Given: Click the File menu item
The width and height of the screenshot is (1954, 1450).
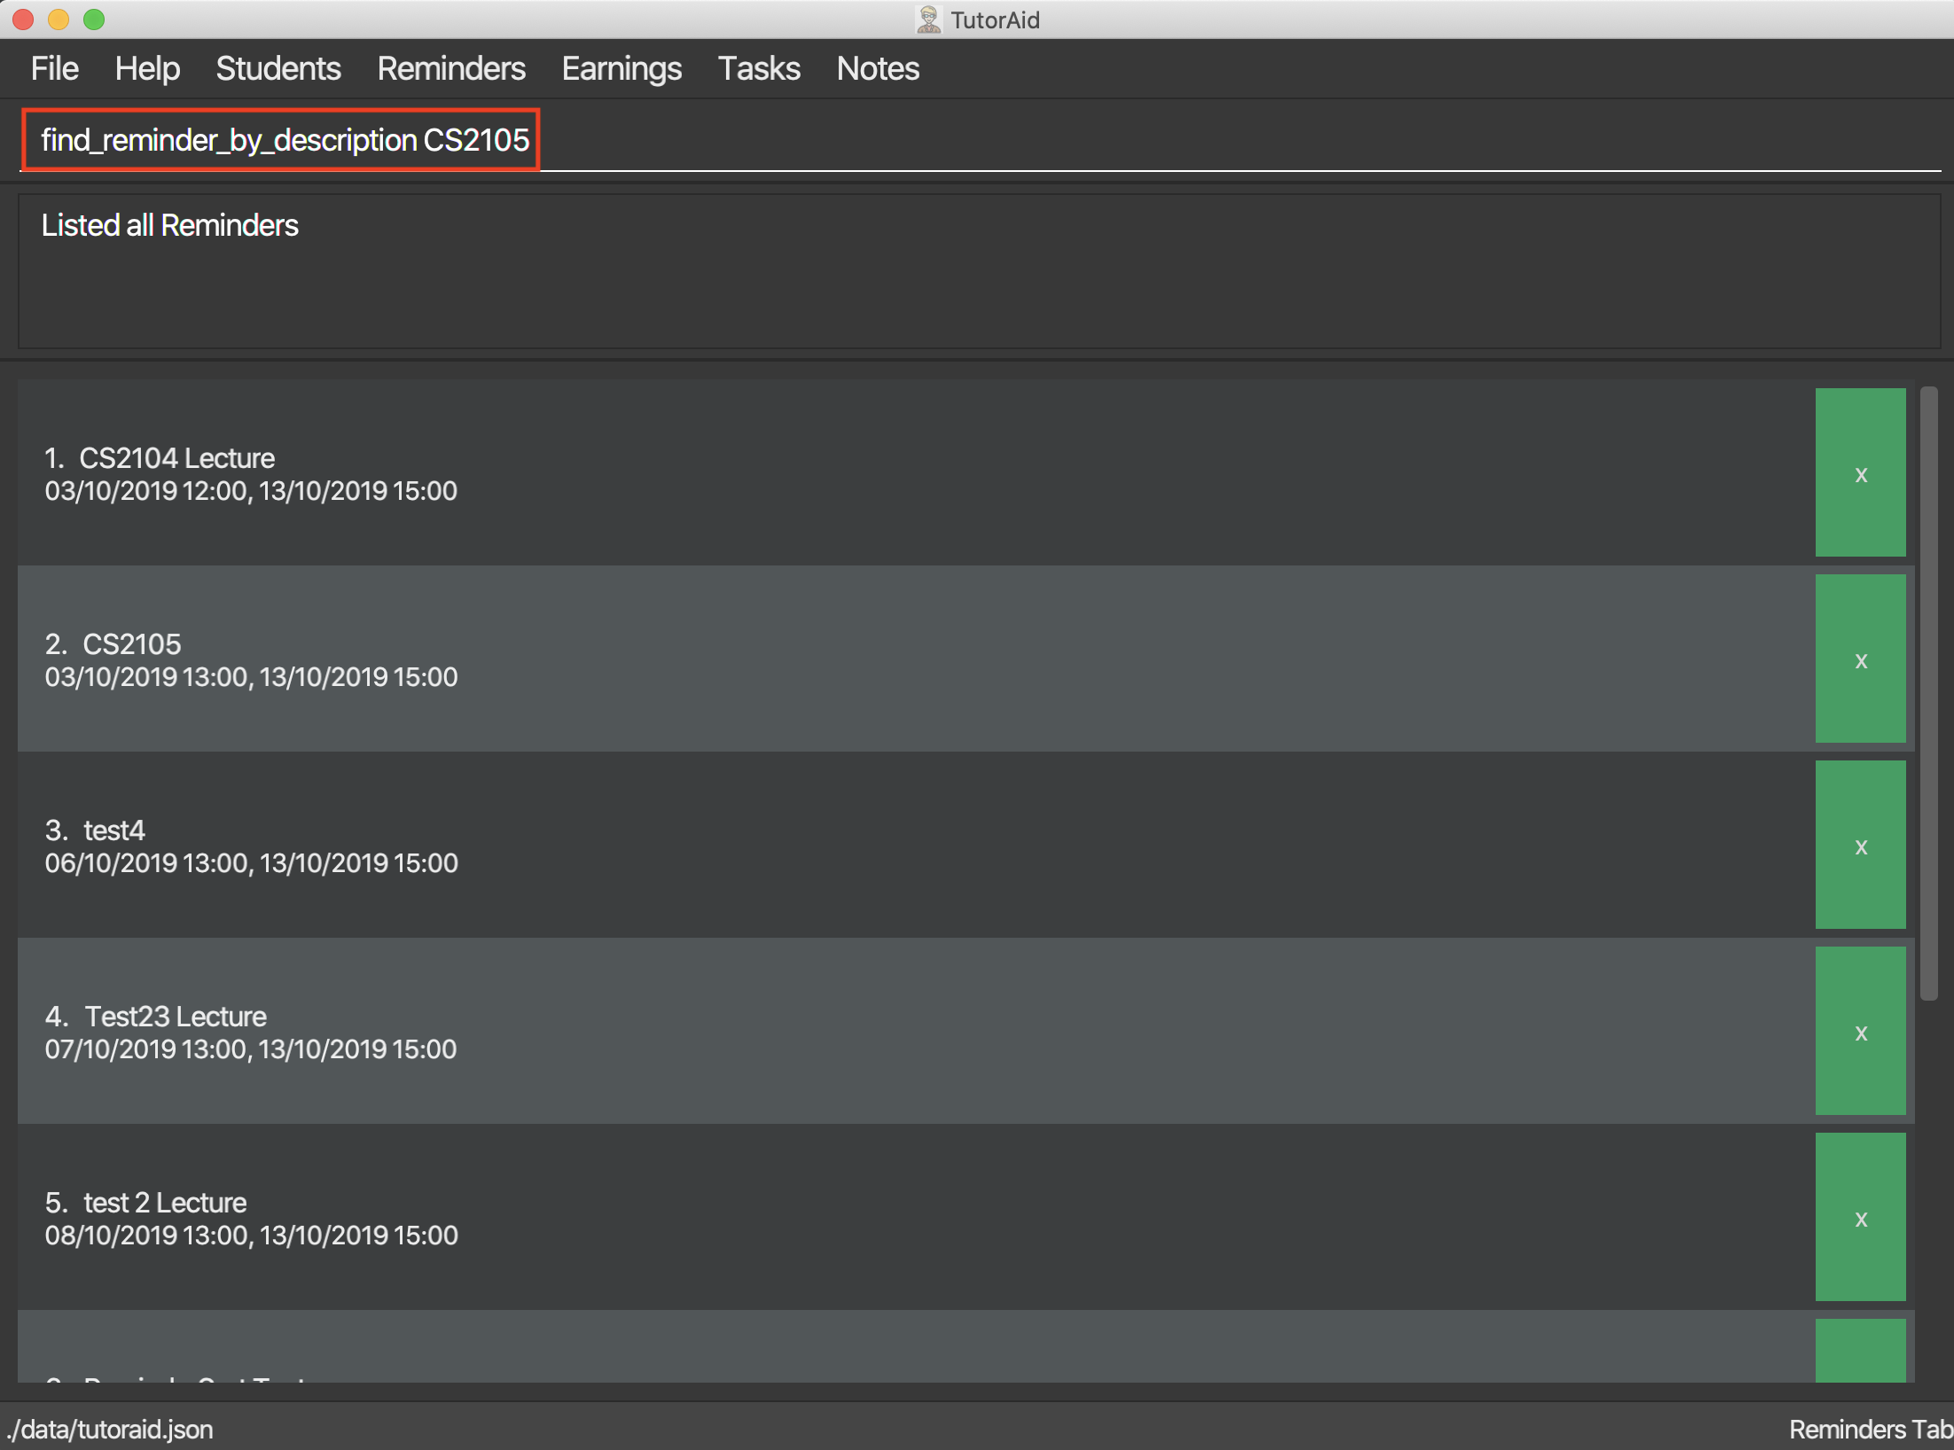Looking at the screenshot, I should point(57,67).
